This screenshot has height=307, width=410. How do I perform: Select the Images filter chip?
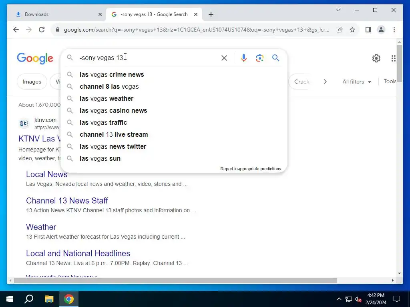[x=32, y=82]
